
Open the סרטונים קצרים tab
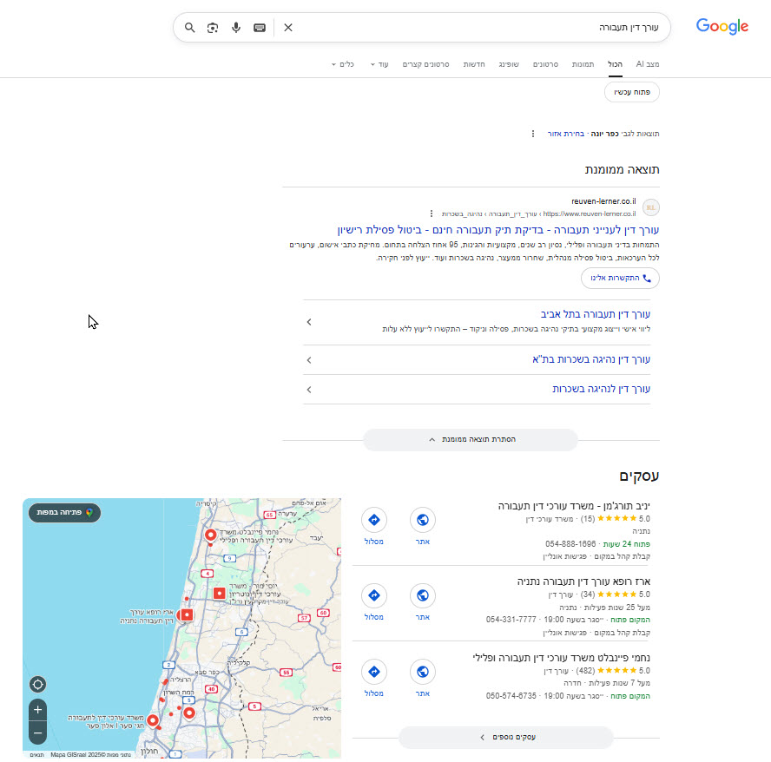coord(425,64)
